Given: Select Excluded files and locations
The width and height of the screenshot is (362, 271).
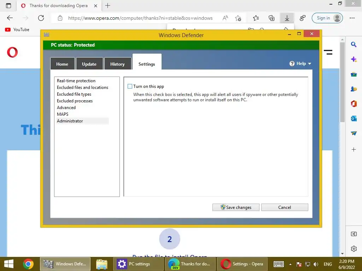Looking at the screenshot, I should pyautogui.click(x=82, y=88).
